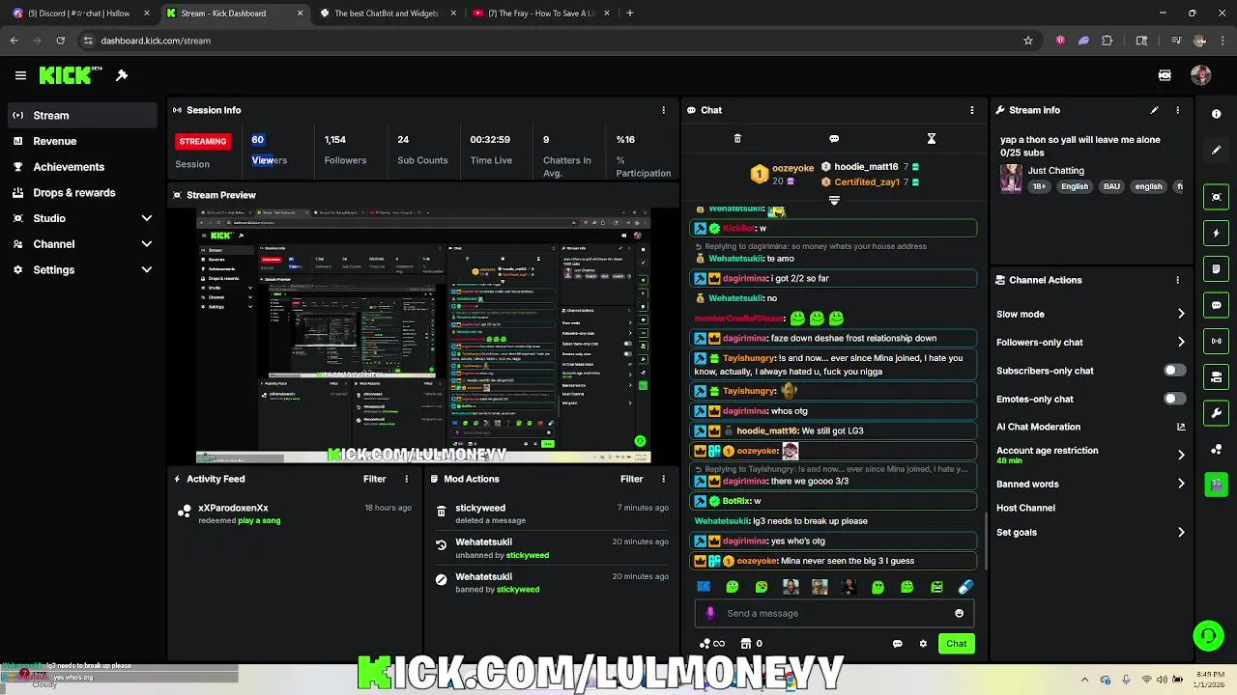The height and width of the screenshot is (695, 1237).
Task: Insert the blue pill emote
Action: [x=964, y=587]
